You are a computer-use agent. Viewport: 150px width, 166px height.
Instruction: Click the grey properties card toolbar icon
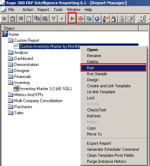tap(21, 19)
